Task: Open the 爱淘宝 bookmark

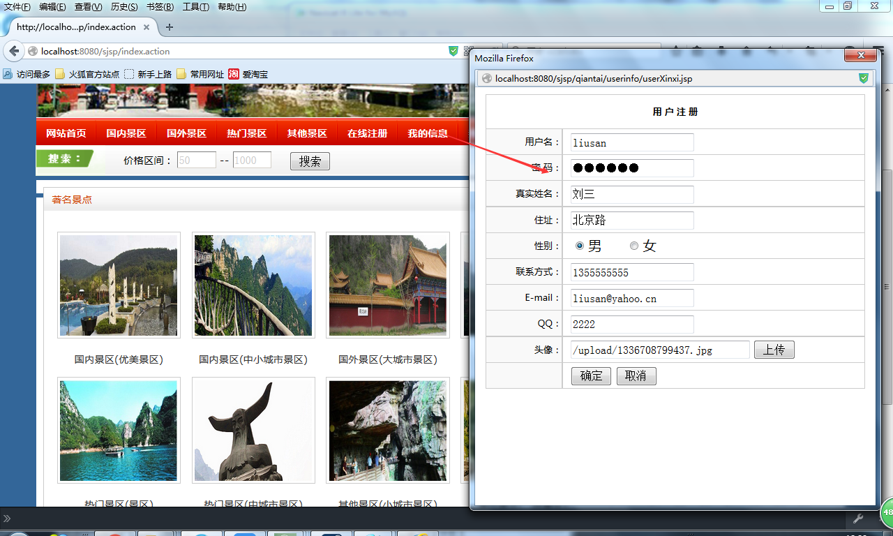Action: [x=248, y=74]
